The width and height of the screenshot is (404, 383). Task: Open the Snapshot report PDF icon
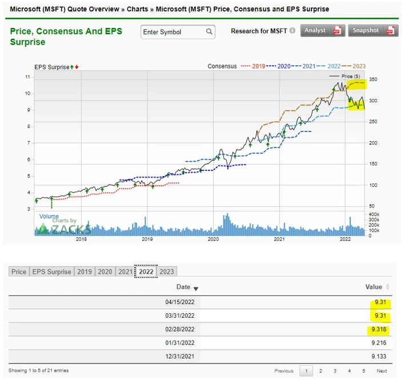click(x=391, y=30)
